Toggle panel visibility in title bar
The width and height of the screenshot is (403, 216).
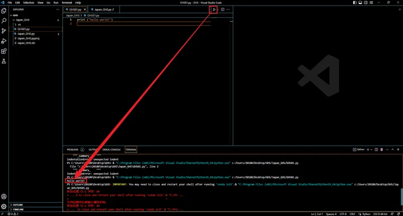click(360, 3)
